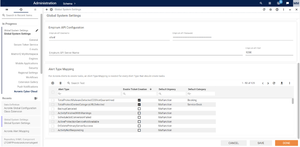Enable ticket creation for ActivityFinishedWithWarnings

139,113
